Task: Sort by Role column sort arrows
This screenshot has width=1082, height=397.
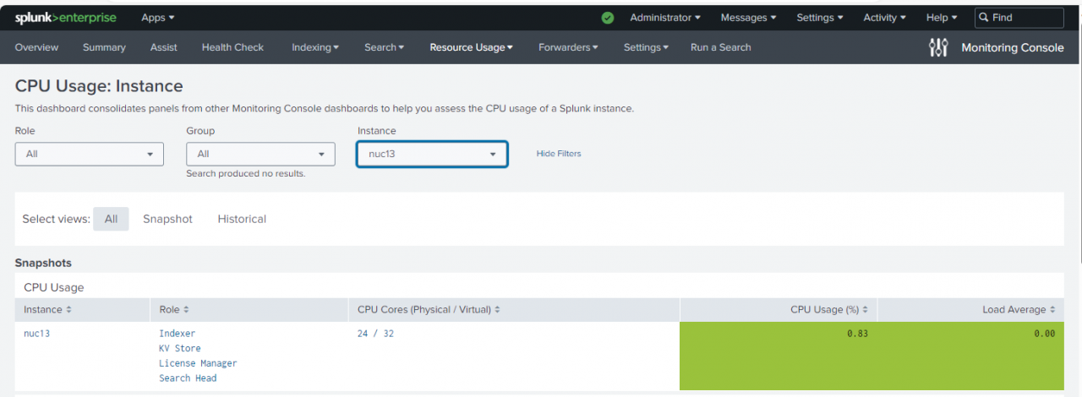Action: (x=186, y=310)
